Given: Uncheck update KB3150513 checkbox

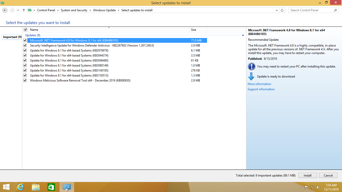Looking at the screenshot, I should pyautogui.click(x=25, y=75).
